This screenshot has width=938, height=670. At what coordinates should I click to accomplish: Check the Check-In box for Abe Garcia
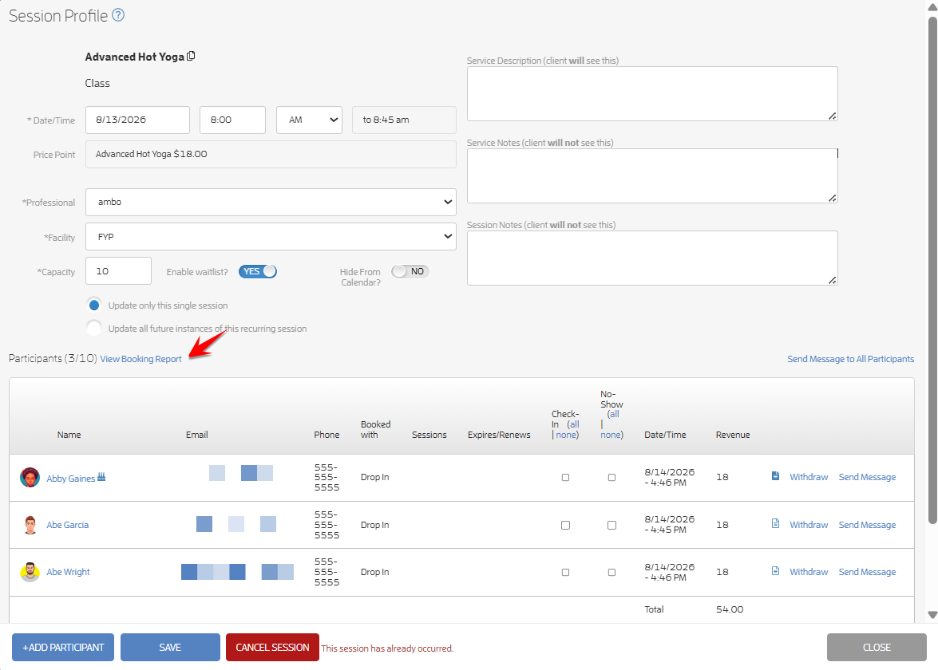[x=565, y=525]
